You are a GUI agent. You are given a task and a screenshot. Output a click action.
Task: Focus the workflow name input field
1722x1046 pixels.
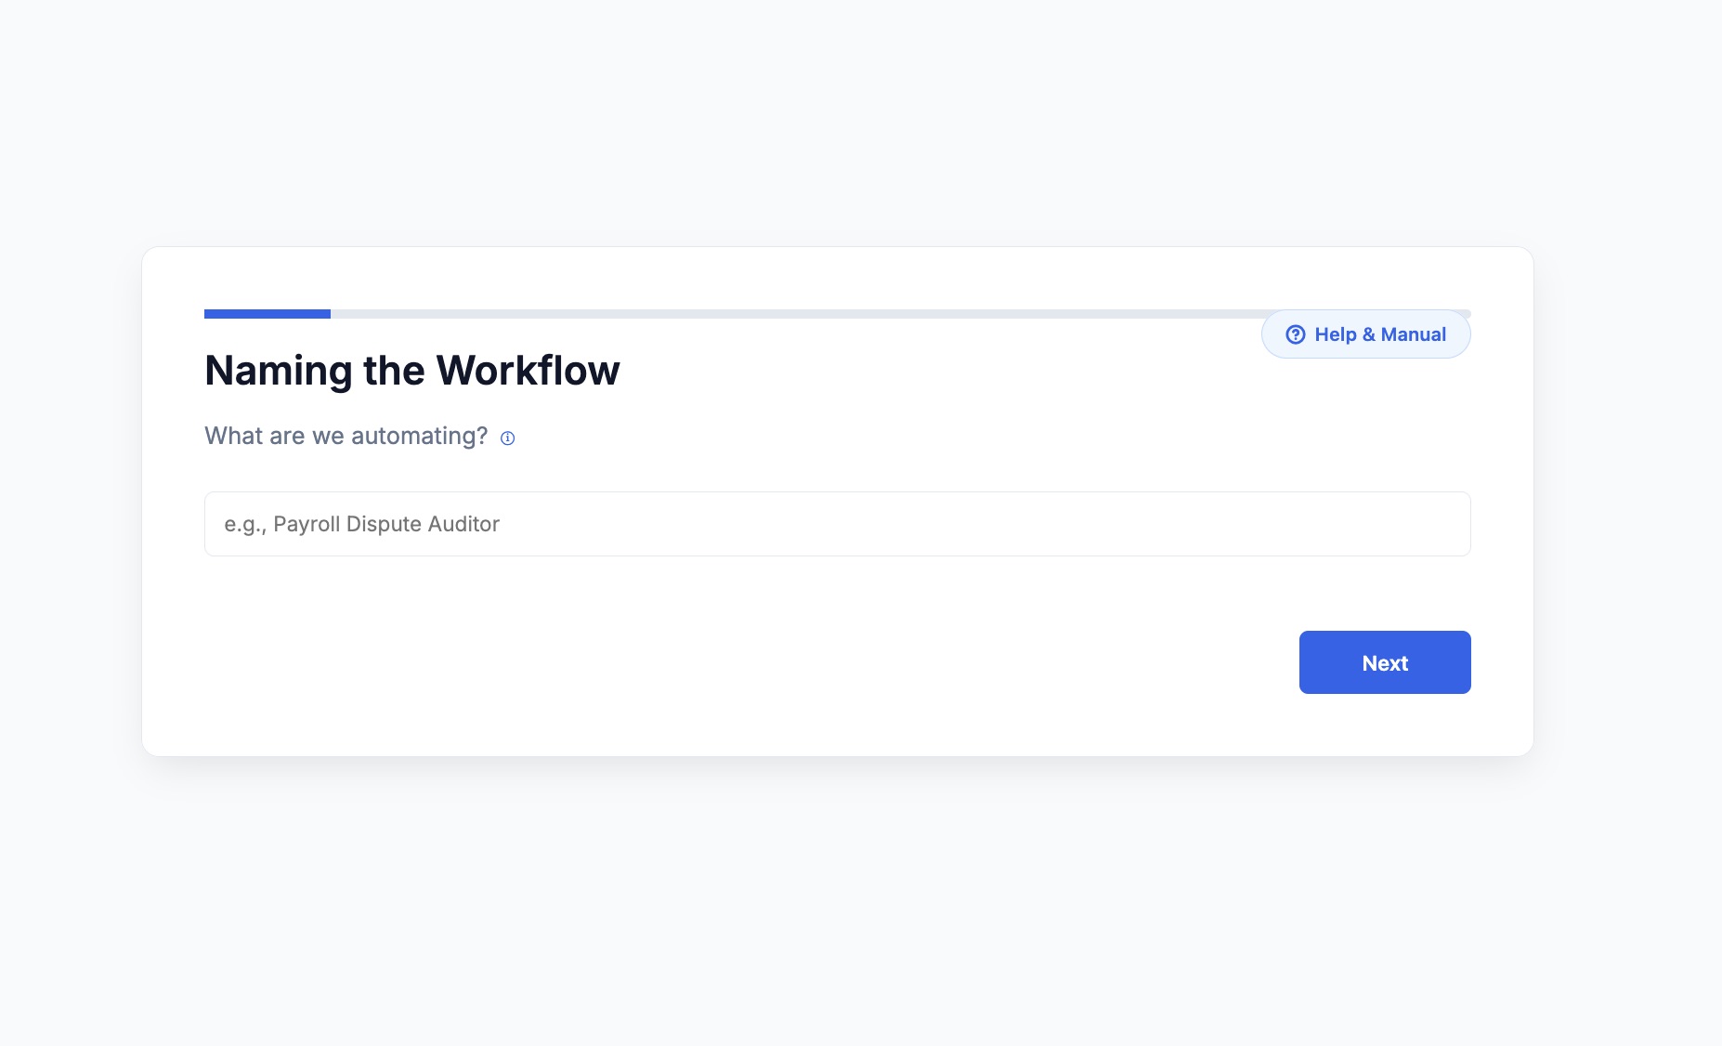click(836, 524)
